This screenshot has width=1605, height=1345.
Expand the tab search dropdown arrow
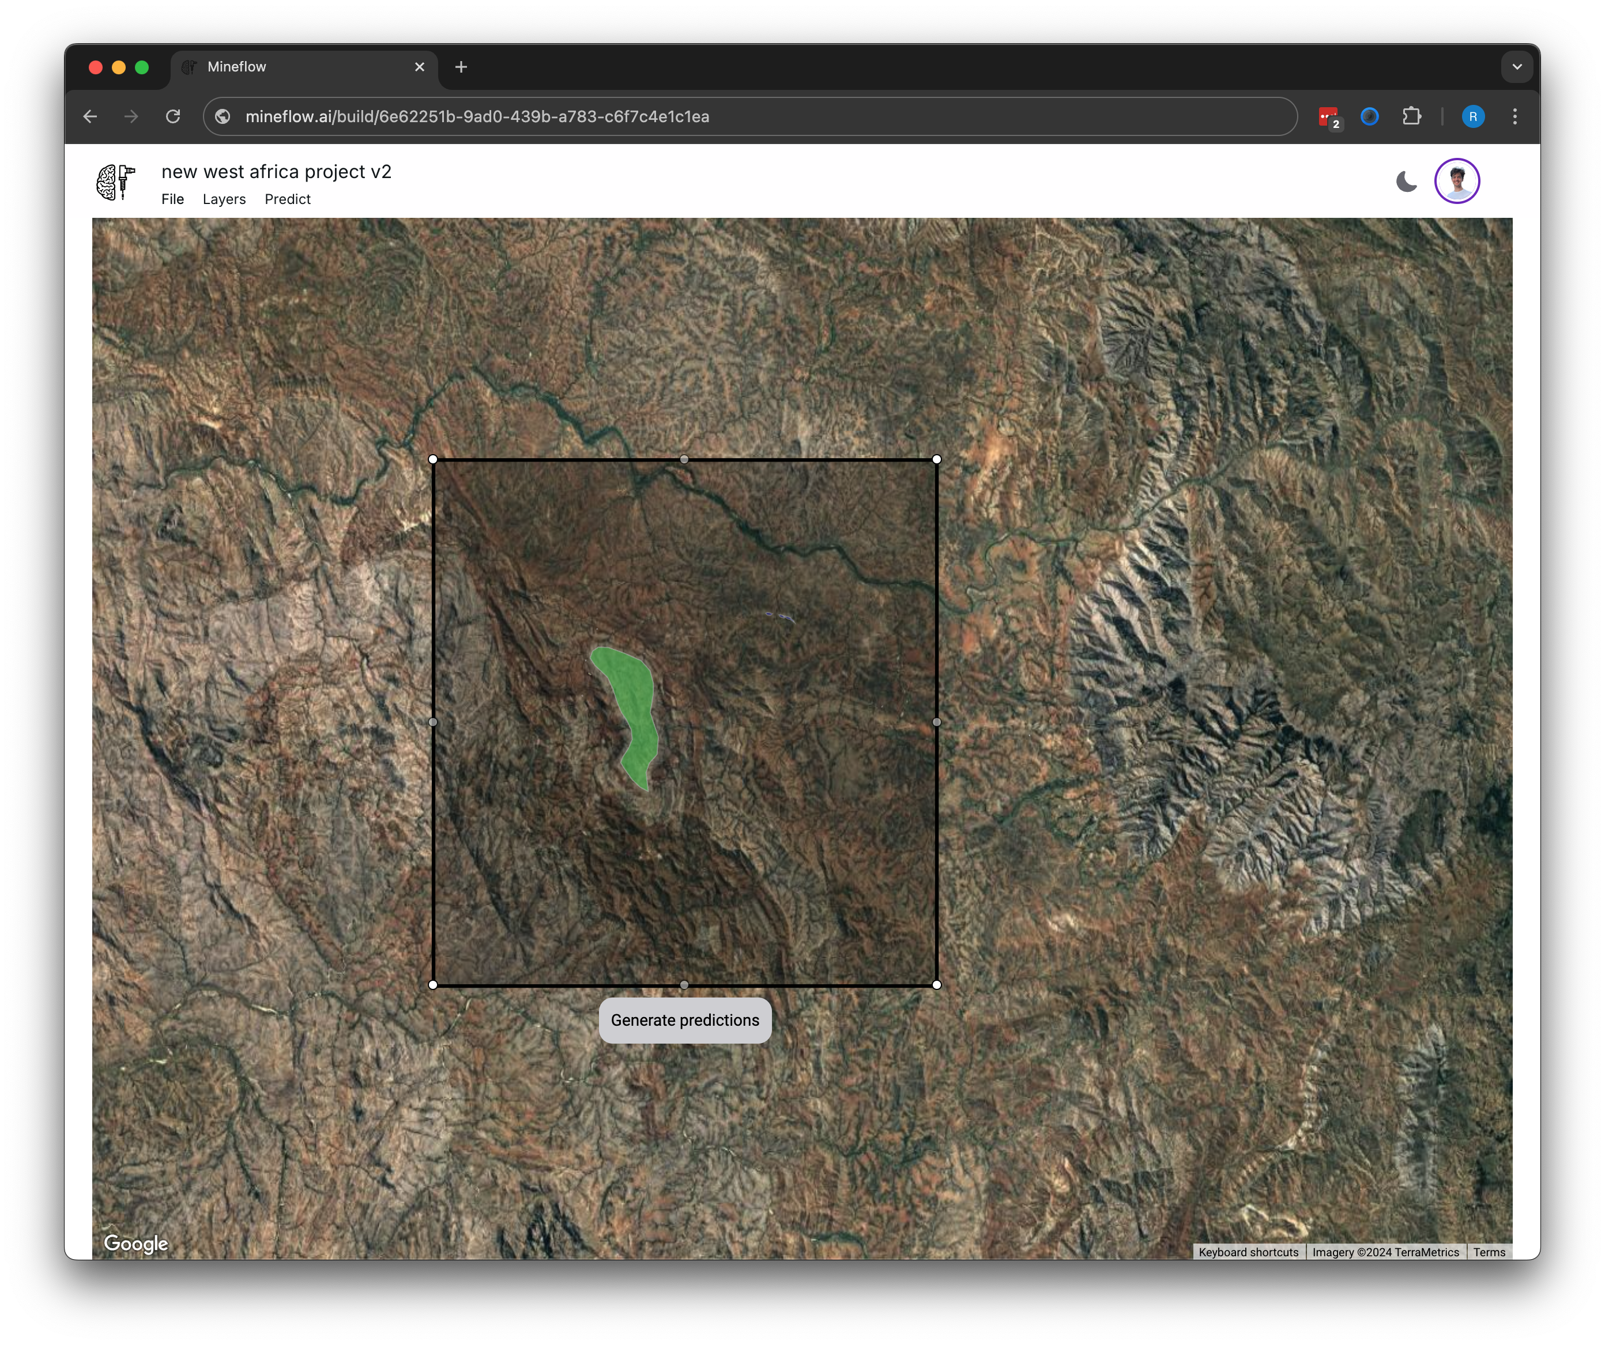coord(1517,67)
